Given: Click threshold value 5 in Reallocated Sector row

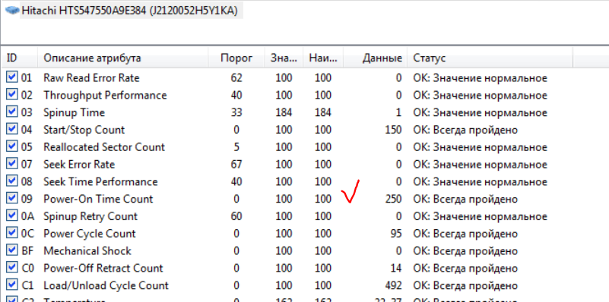Looking at the screenshot, I should pyautogui.click(x=236, y=147).
